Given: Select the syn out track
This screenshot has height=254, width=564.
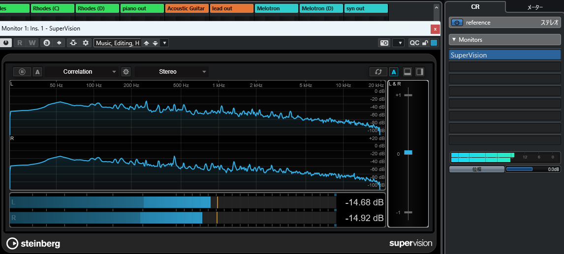Looking at the screenshot, I should tap(366, 8).
